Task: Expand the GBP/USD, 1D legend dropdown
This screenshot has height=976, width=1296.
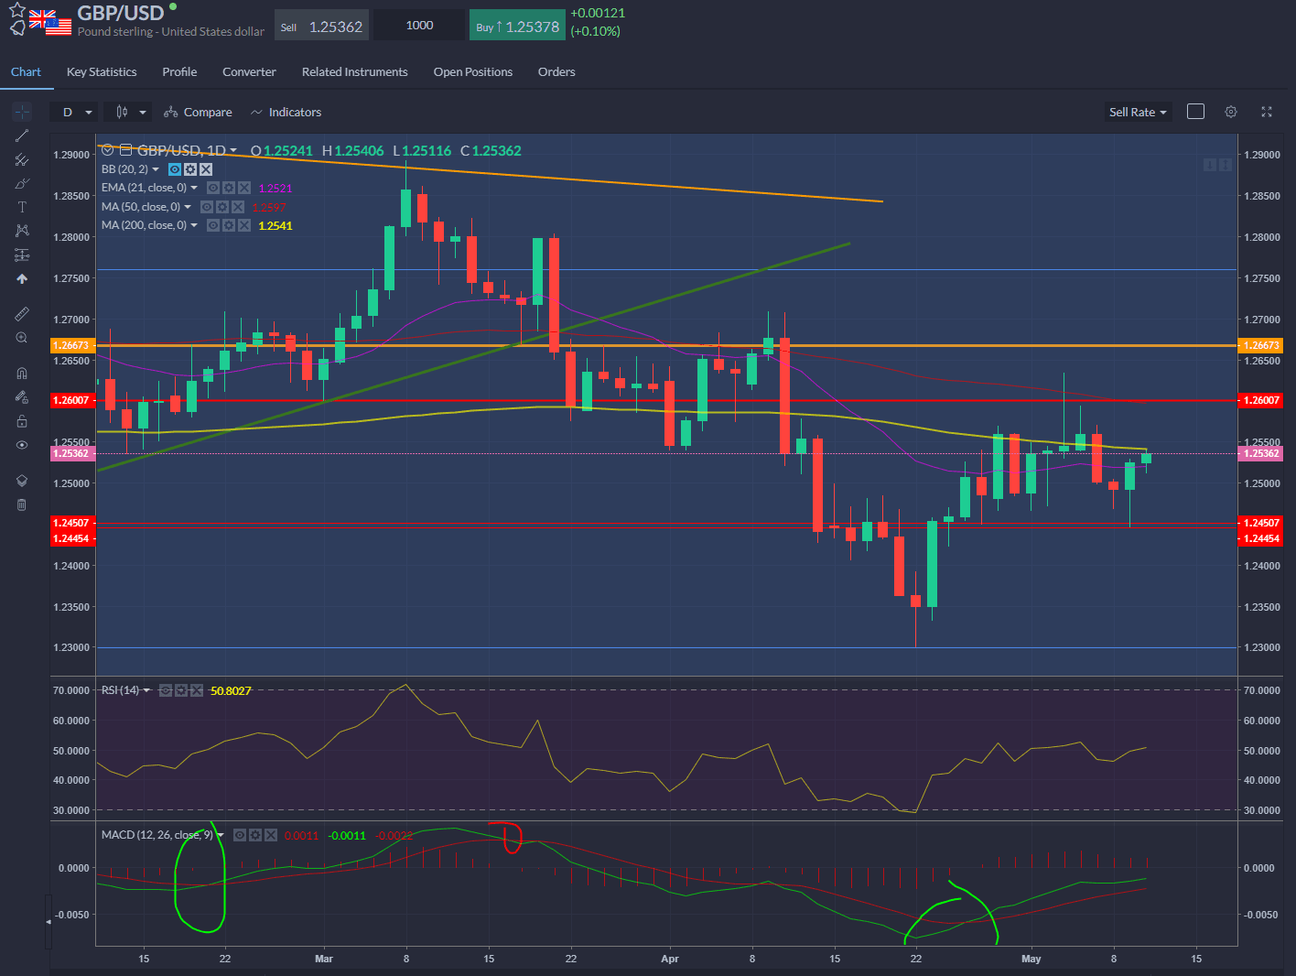Action: [233, 151]
